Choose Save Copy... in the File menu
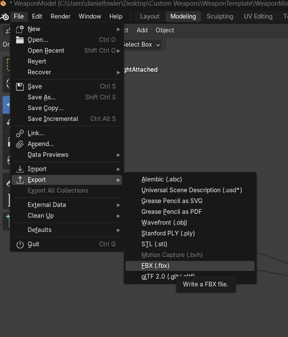This screenshot has width=288, height=337. click(x=67, y=108)
